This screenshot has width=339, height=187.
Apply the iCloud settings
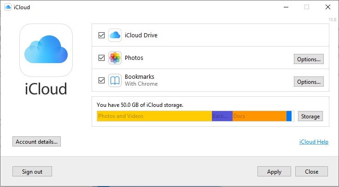(274, 171)
